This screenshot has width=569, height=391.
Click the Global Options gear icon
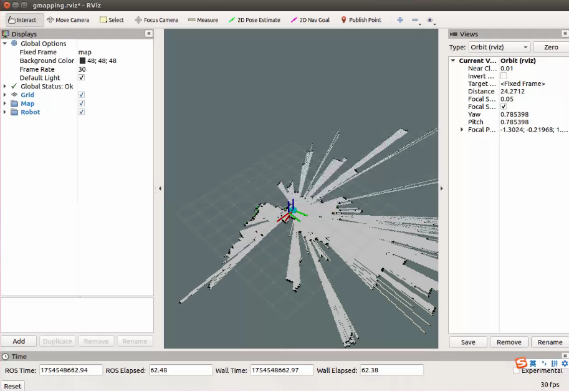(14, 43)
